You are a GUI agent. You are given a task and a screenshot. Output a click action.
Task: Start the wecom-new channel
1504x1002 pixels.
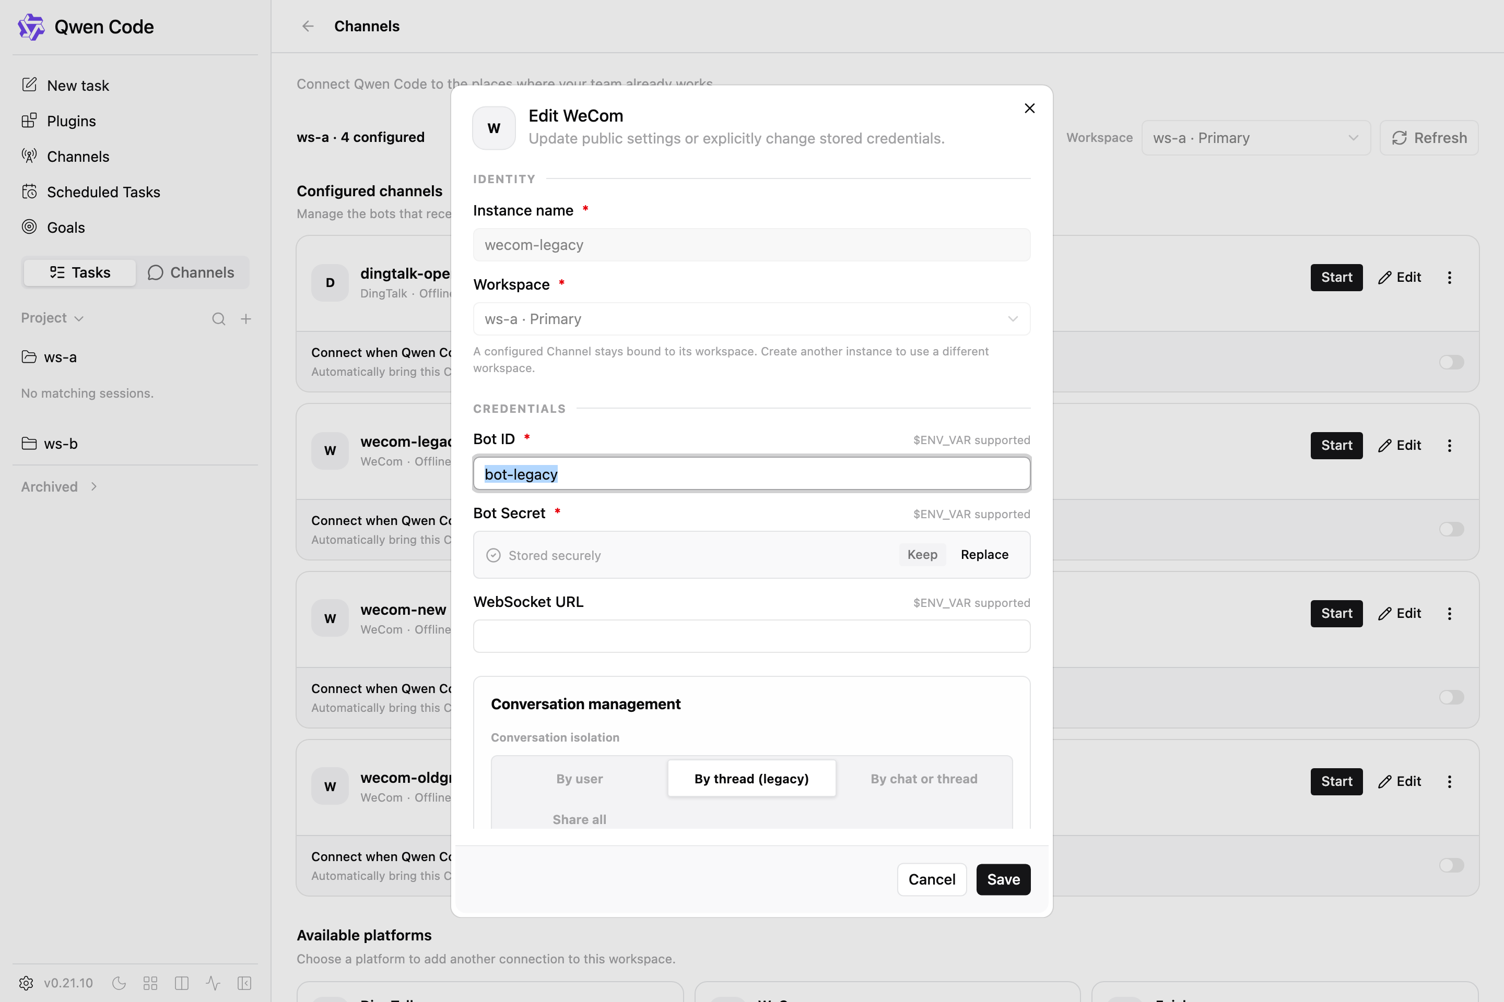(1336, 614)
